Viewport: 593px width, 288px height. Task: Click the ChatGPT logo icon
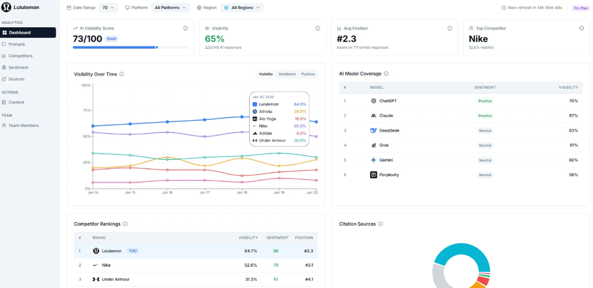pyautogui.click(x=374, y=101)
